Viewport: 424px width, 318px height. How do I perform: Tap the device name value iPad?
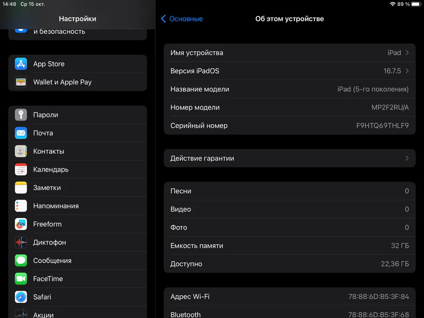[x=394, y=52]
